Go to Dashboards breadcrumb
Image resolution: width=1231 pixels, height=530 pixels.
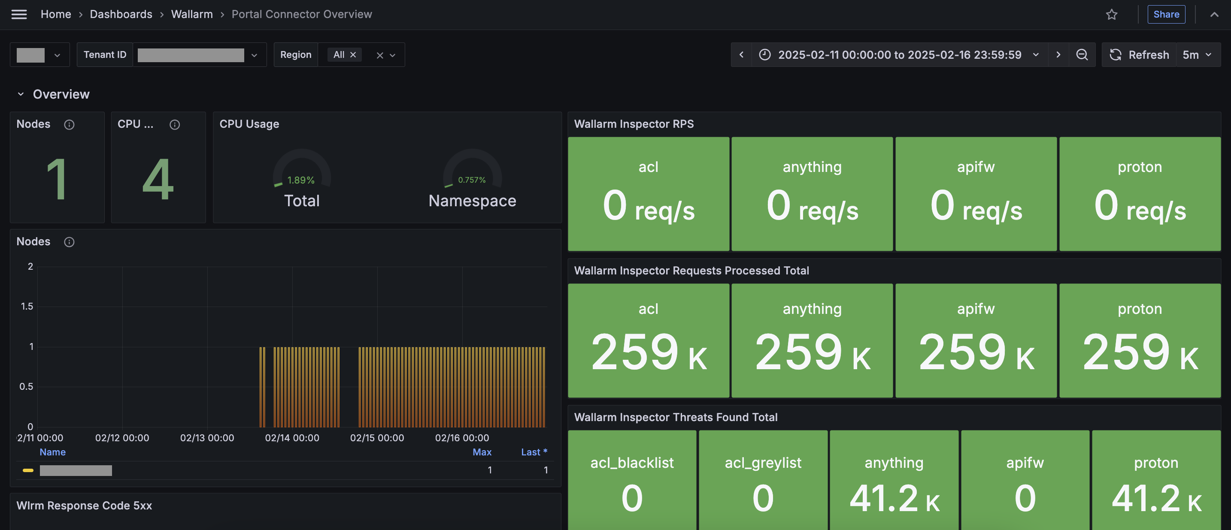click(x=121, y=14)
